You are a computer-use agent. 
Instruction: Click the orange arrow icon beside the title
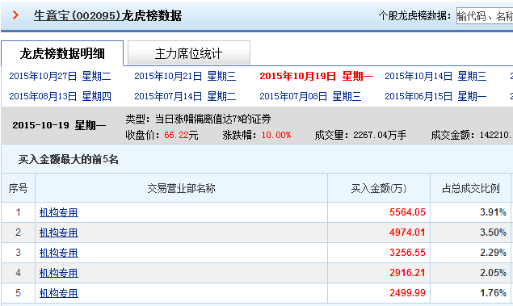pyautogui.click(x=15, y=15)
